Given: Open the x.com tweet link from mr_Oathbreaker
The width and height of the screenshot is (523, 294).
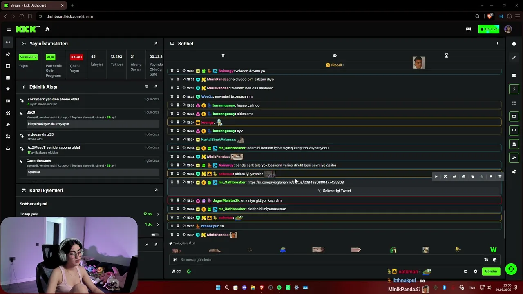Looking at the screenshot, I should pos(295,182).
